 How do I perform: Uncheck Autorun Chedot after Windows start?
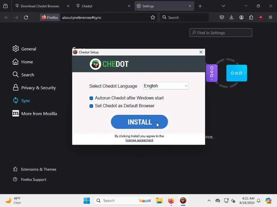click(91, 98)
